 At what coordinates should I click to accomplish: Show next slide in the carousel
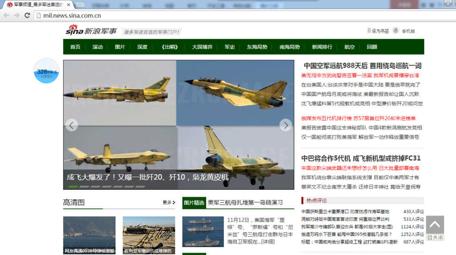pos(286,125)
